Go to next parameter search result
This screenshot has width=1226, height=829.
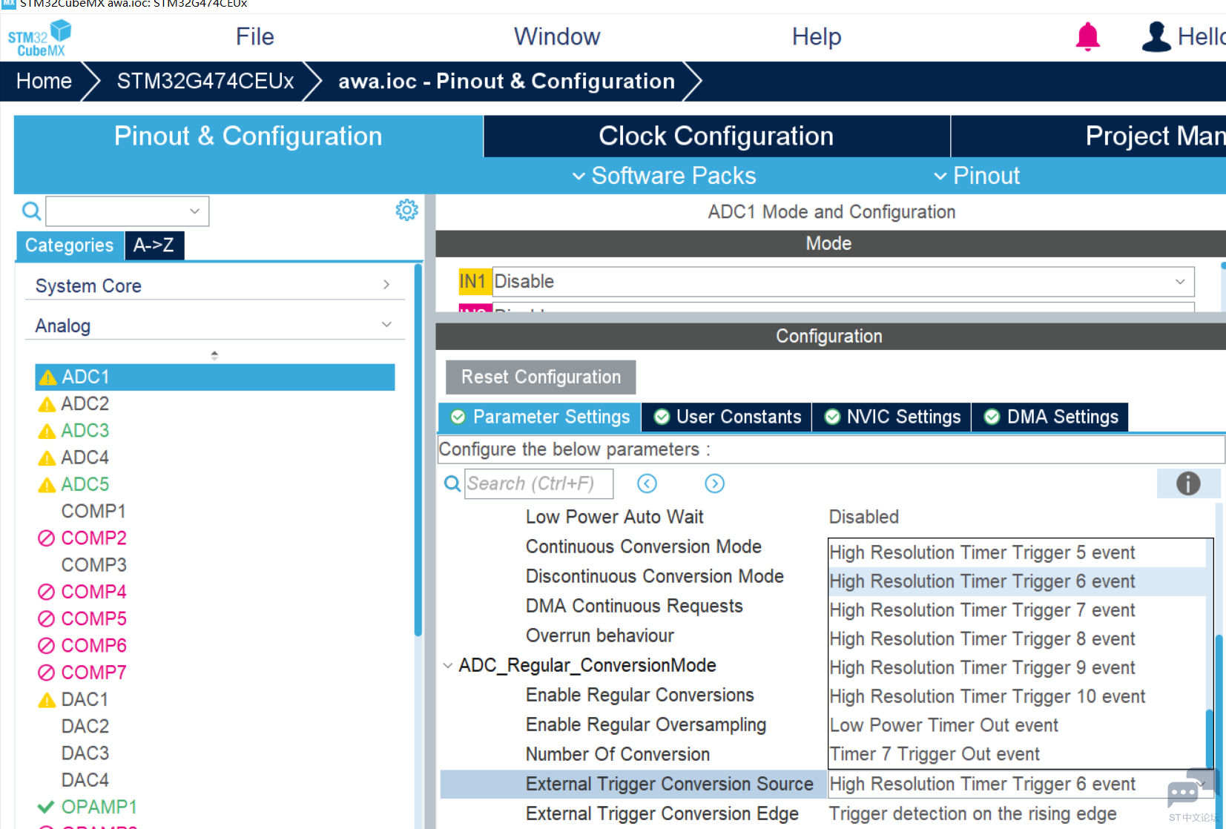click(714, 483)
